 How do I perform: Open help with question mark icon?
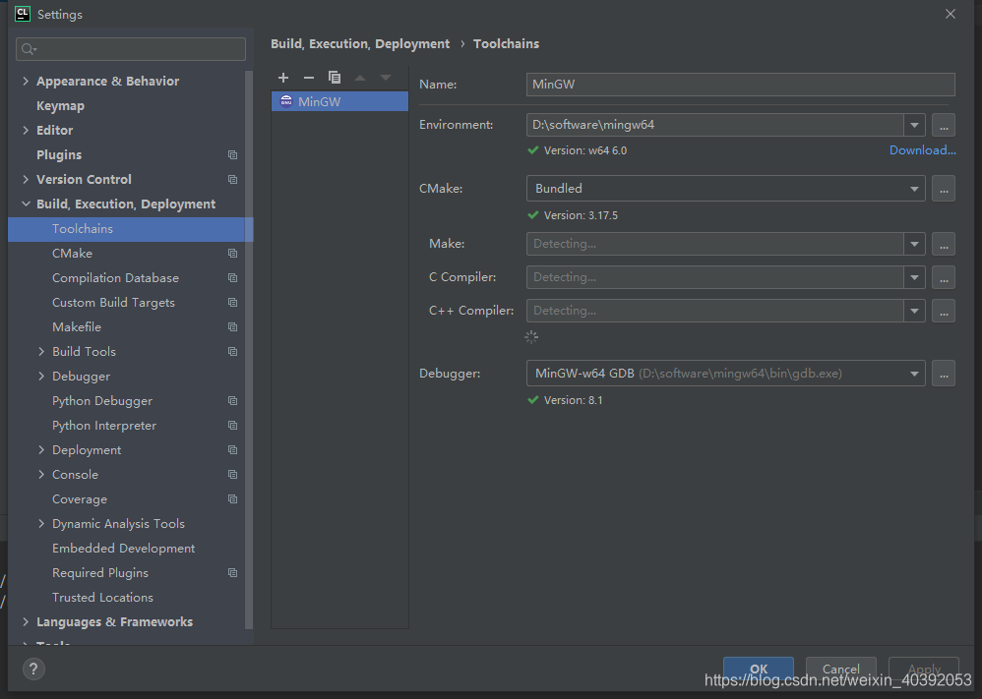point(33,669)
